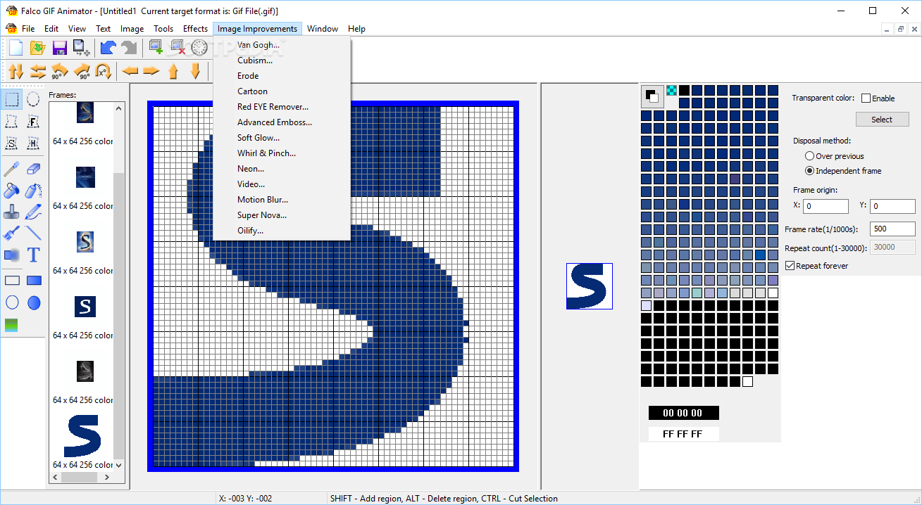
Task: Toggle the Repeat forever checkbox
Action: tap(790, 266)
